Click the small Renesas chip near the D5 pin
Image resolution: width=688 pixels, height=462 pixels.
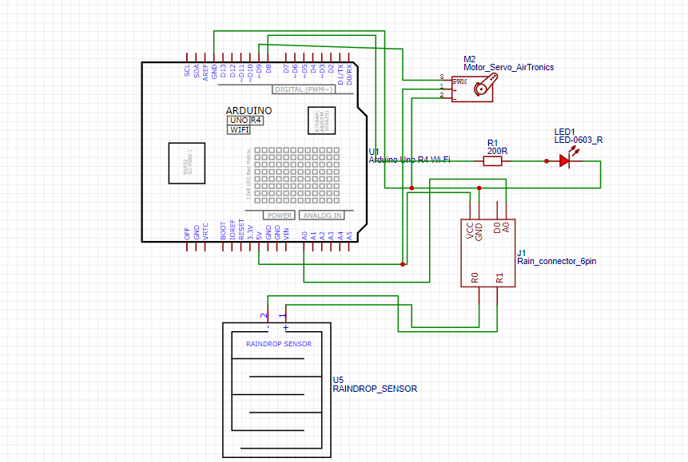click(x=323, y=120)
